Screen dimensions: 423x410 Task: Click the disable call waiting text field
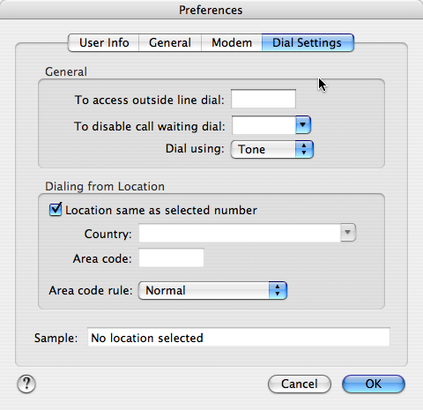(263, 125)
